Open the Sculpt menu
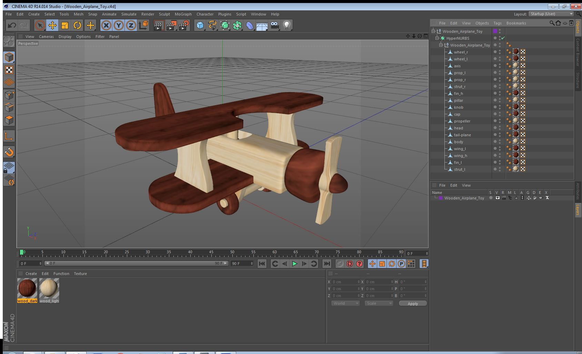 pyautogui.click(x=164, y=14)
